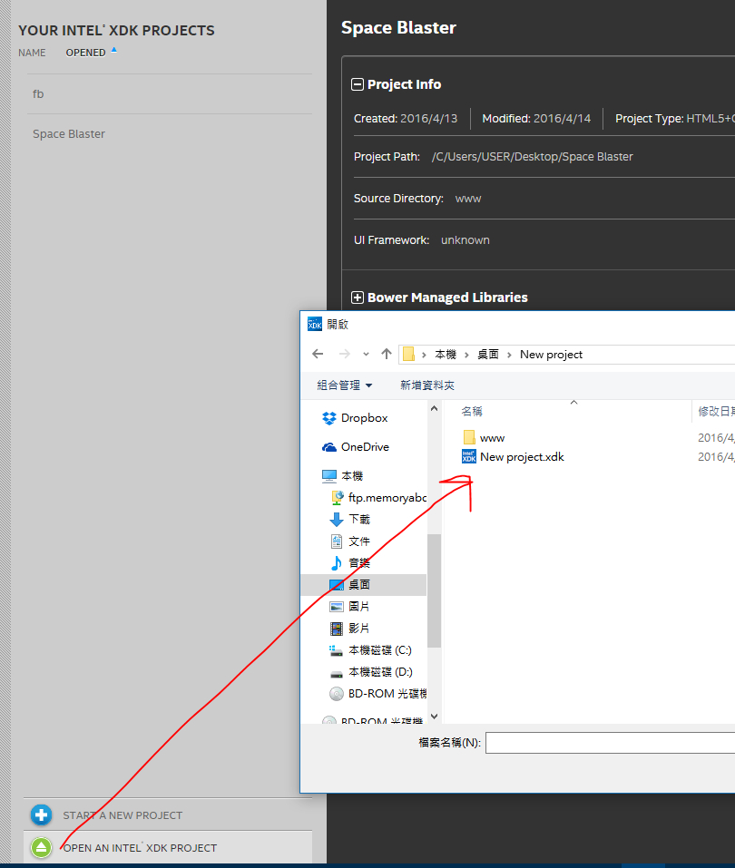
Task: Click the Source Directory www value
Action: [x=468, y=199]
